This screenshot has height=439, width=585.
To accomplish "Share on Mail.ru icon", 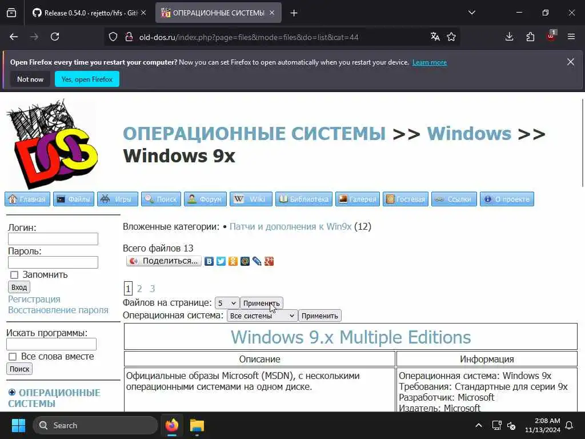I will 245,261.
